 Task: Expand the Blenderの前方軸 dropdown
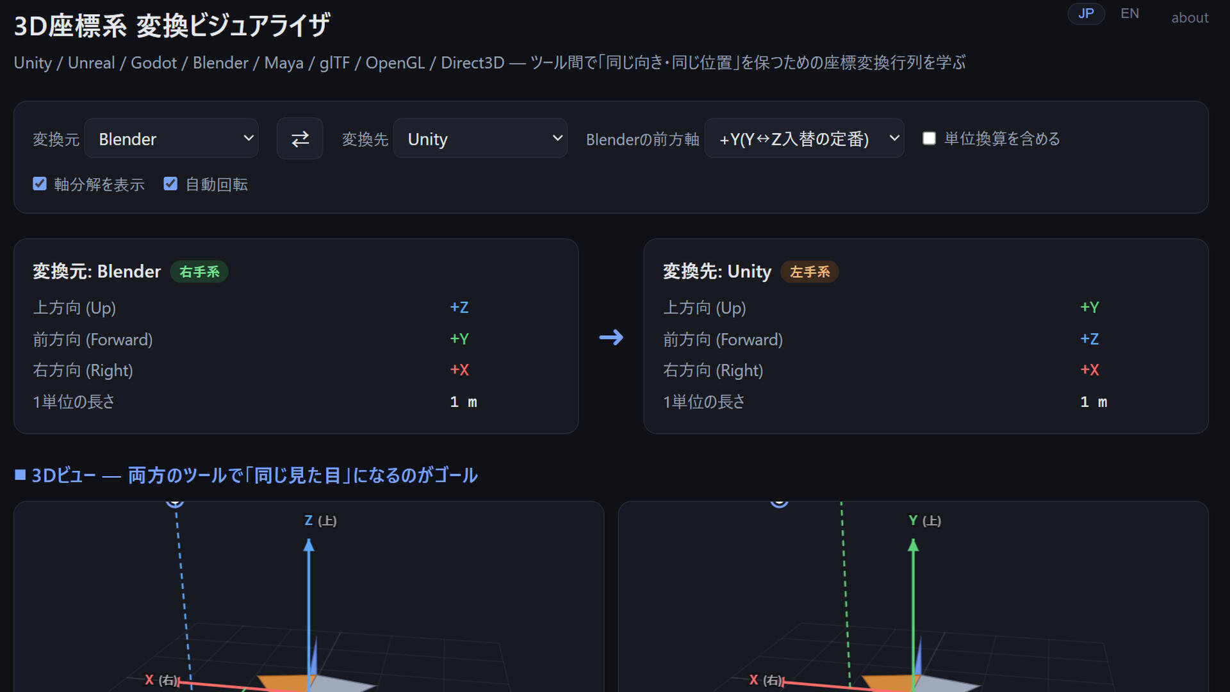pos(804,138)
